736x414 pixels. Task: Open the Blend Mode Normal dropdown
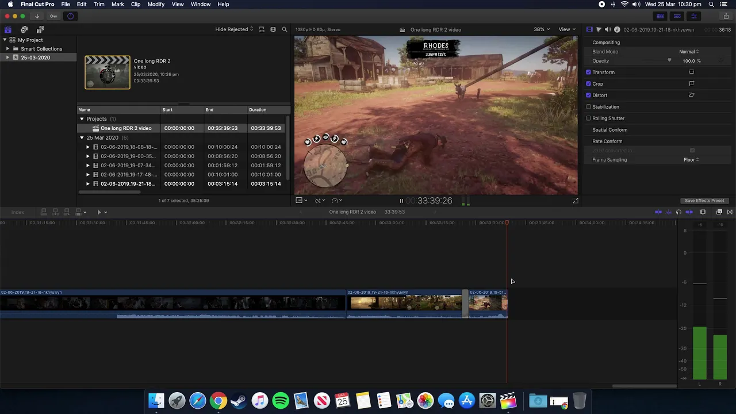click(689, 52)
